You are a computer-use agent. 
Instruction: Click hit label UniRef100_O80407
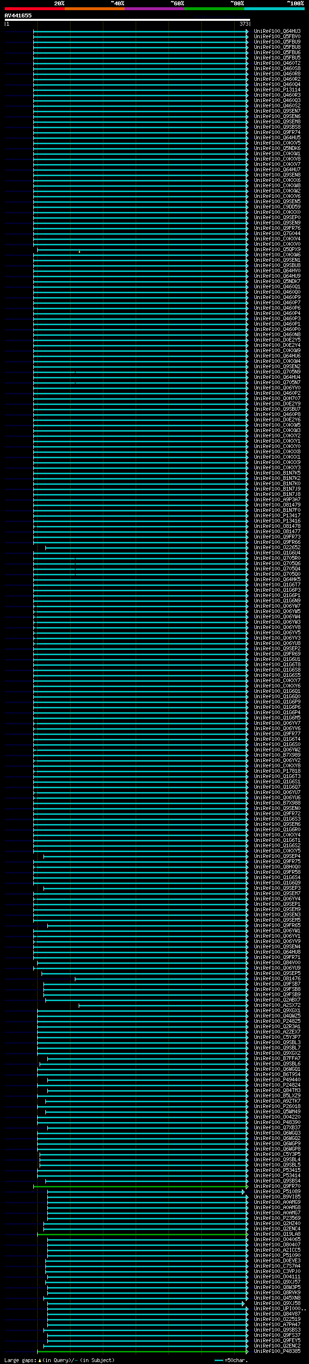point(277,1245)
